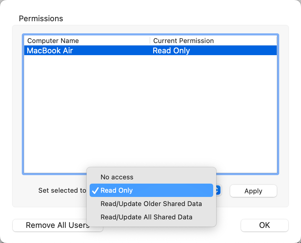The image size is (301, 243).
Task: Click the "Permissions" section heading
Action: point(41,18)
